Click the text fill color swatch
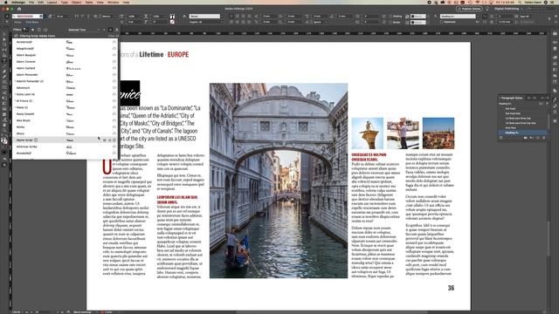 pyautogui.click(x=172, y=17)
